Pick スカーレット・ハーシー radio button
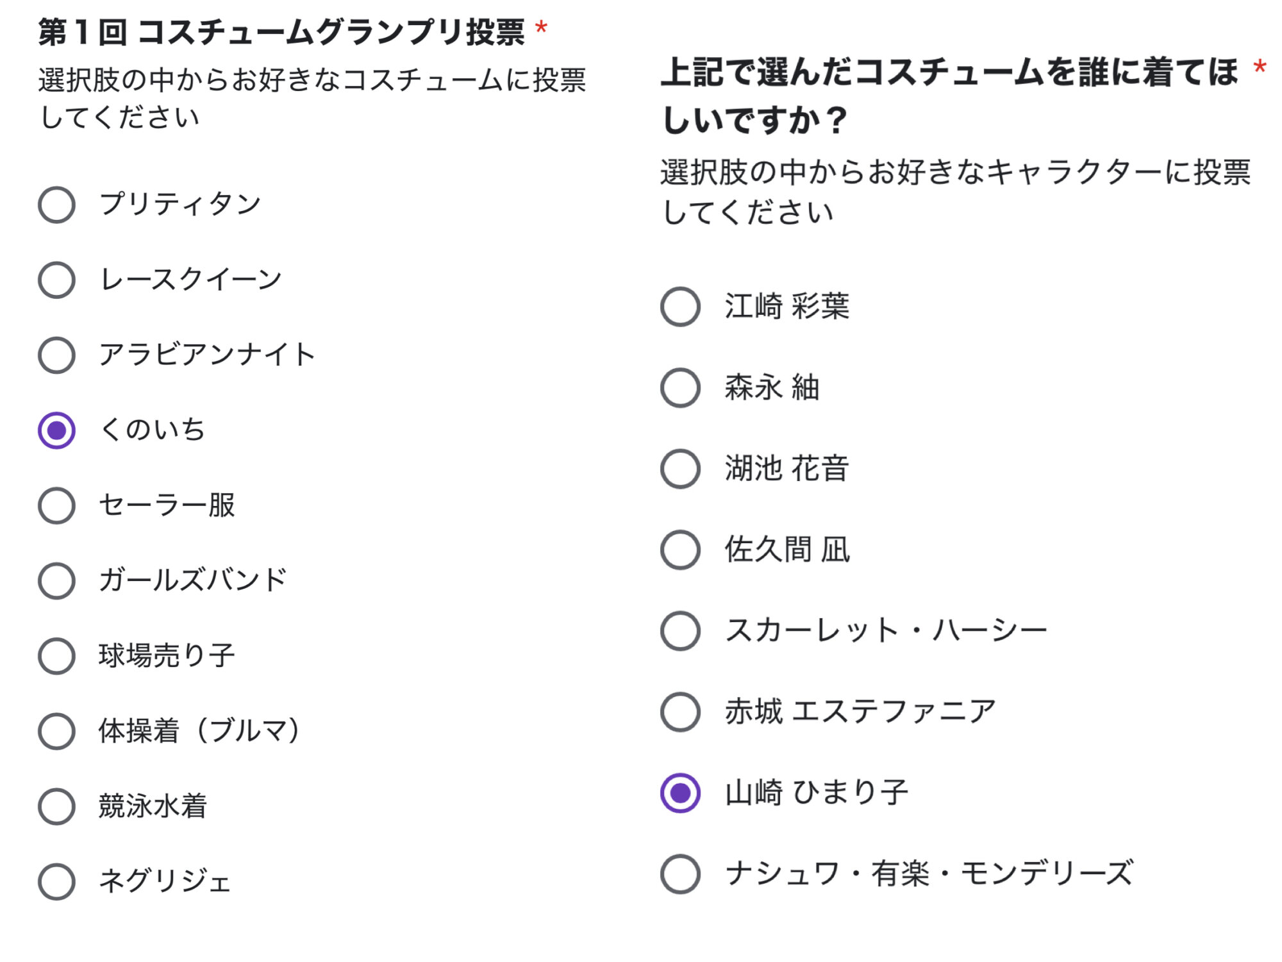This screenshot has width=1282, height=962. click(680, 630)
